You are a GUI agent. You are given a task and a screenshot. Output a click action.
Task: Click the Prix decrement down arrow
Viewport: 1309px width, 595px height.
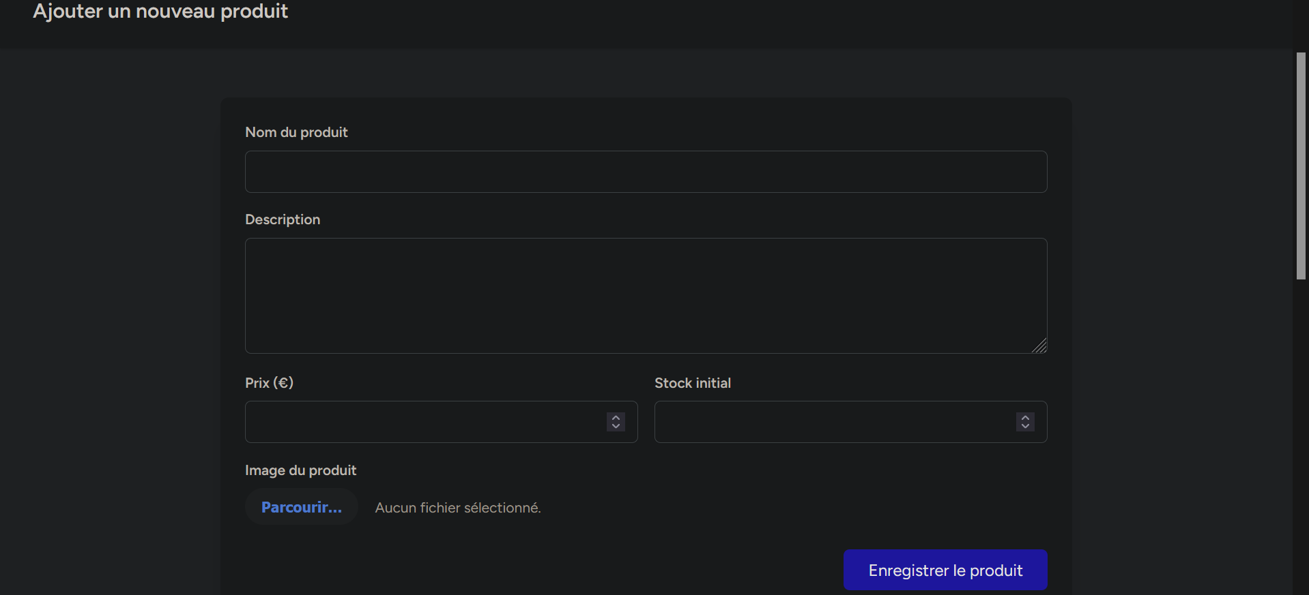click(x=616, y=427)
